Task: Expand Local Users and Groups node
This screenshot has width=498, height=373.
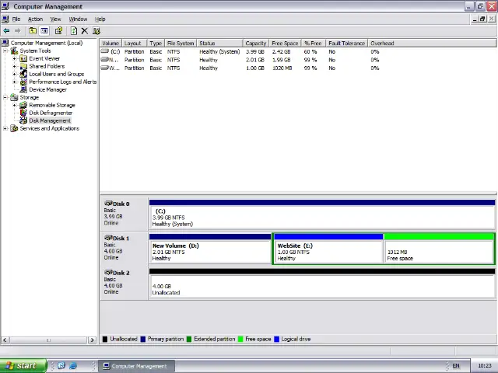Action: tap(14, 74)
